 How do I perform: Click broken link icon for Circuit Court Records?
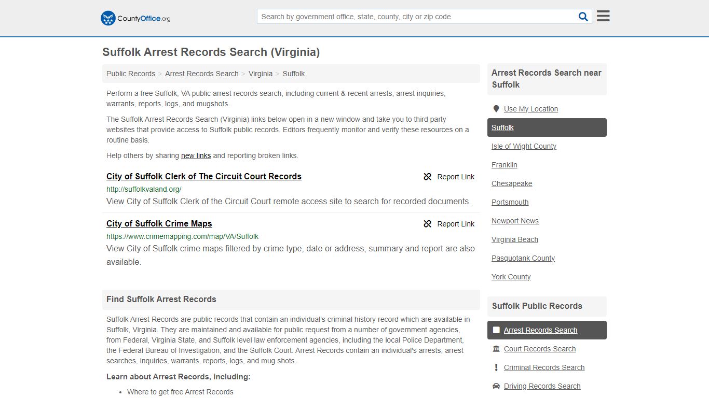[428, 177]
